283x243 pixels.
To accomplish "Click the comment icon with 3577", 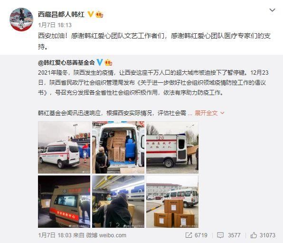I will click(x=220, y=235).
